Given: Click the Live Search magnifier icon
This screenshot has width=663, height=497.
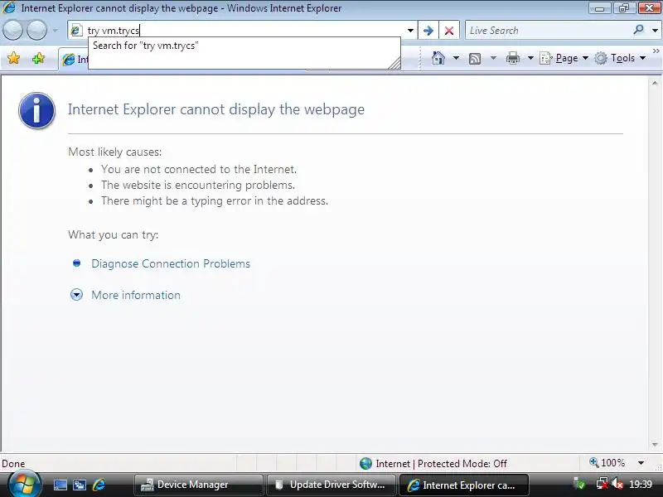Looking at the screenshot, I should (x=638, y=30).
